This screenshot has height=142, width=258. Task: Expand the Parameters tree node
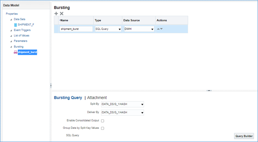11,41
